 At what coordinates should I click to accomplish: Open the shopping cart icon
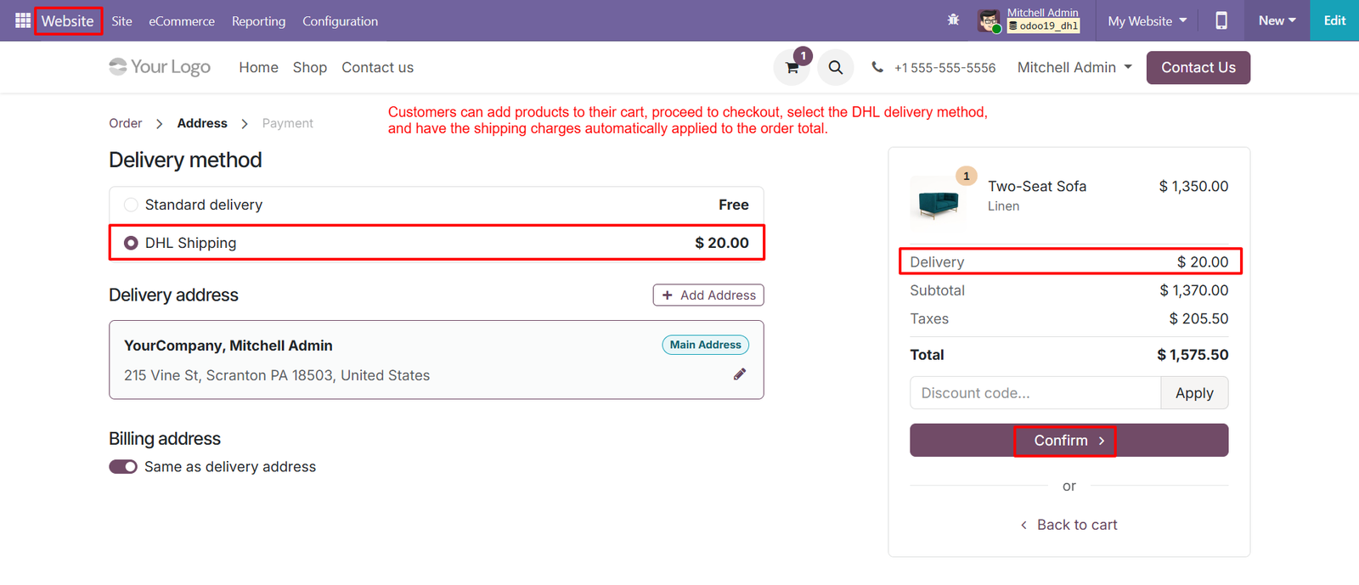[x=792, y=67]
